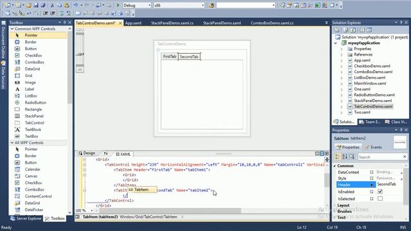Pick the TextBlock control in the Toolbox

click(x=33, y=130)
